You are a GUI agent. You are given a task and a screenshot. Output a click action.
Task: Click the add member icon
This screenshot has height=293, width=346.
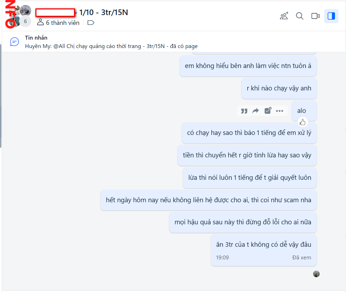click(284, 16)
